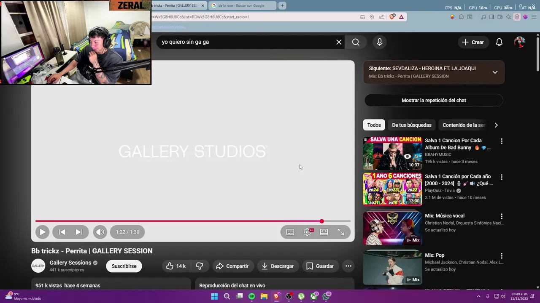
Task: Open options for Bad Bunny album video
Action: click(x=502, y=141)
